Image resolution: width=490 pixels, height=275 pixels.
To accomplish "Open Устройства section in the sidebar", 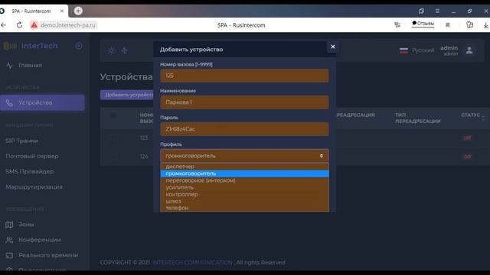I will point(42,102).
